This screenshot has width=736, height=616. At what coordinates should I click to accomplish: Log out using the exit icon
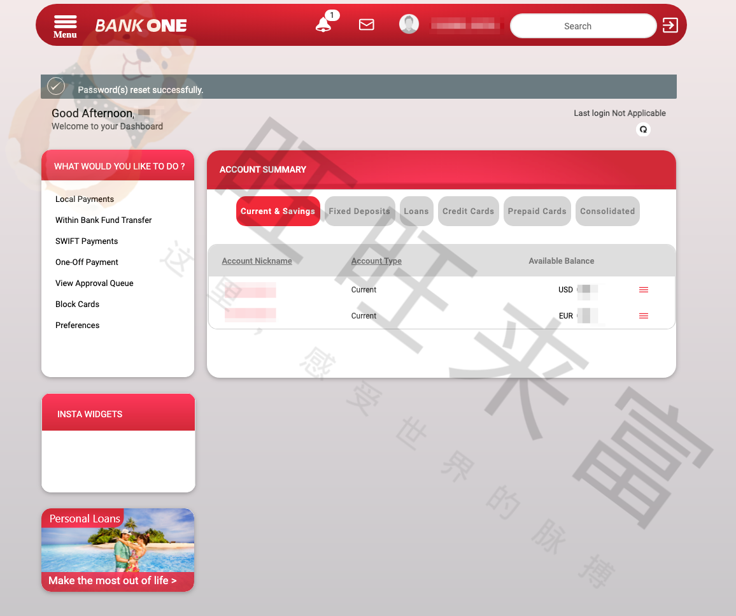pos(670,25)
